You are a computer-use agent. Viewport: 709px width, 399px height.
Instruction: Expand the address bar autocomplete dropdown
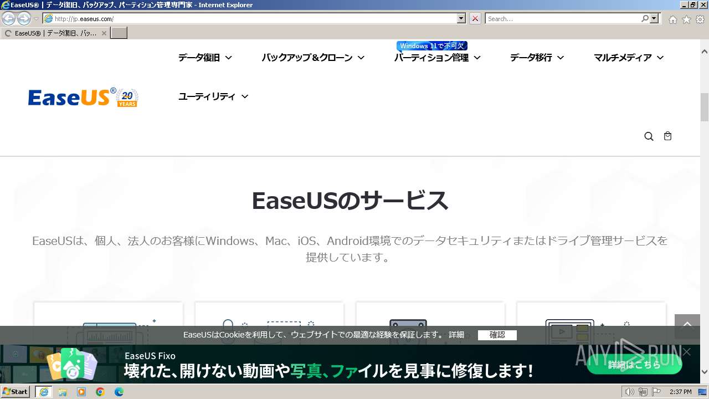[461, 19]
